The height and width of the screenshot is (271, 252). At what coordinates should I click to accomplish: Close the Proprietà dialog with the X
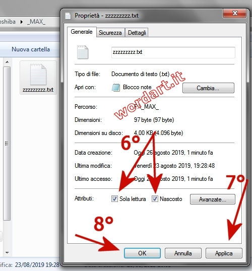(x=234, y=13)
